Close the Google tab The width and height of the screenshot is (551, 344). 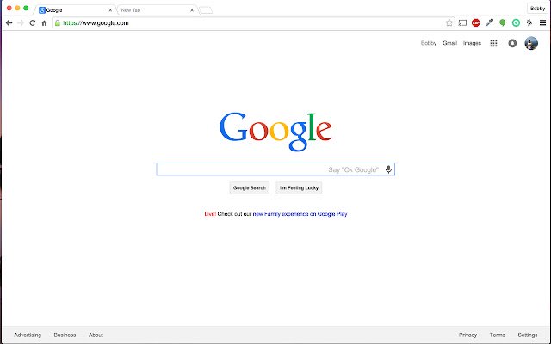click(x=110, y=10)
